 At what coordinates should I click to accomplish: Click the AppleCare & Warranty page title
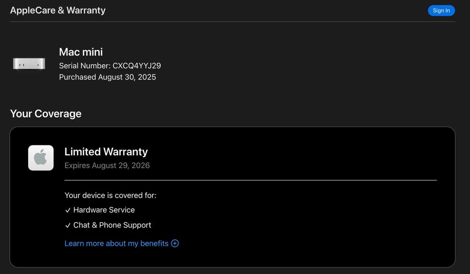pos(58,10)
